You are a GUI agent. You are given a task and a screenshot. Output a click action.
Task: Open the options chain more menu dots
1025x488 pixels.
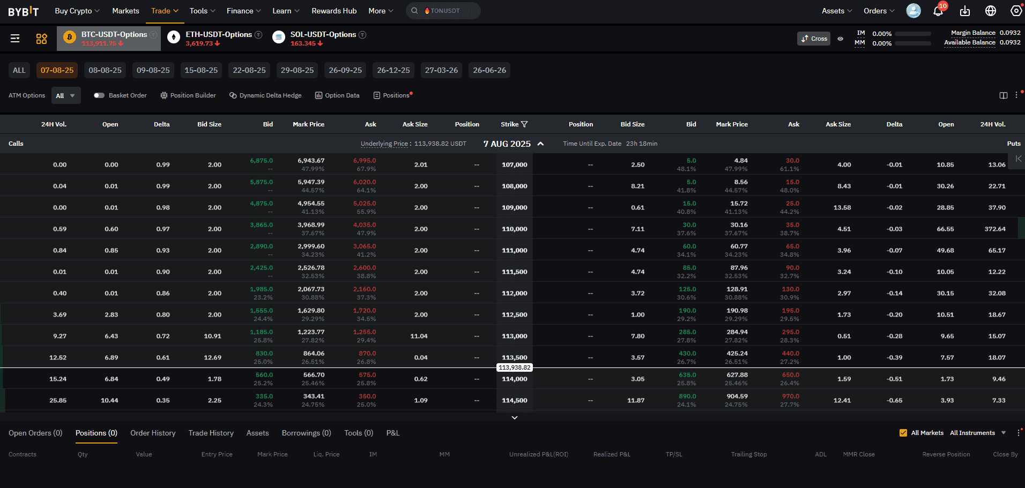point(1016,95)
